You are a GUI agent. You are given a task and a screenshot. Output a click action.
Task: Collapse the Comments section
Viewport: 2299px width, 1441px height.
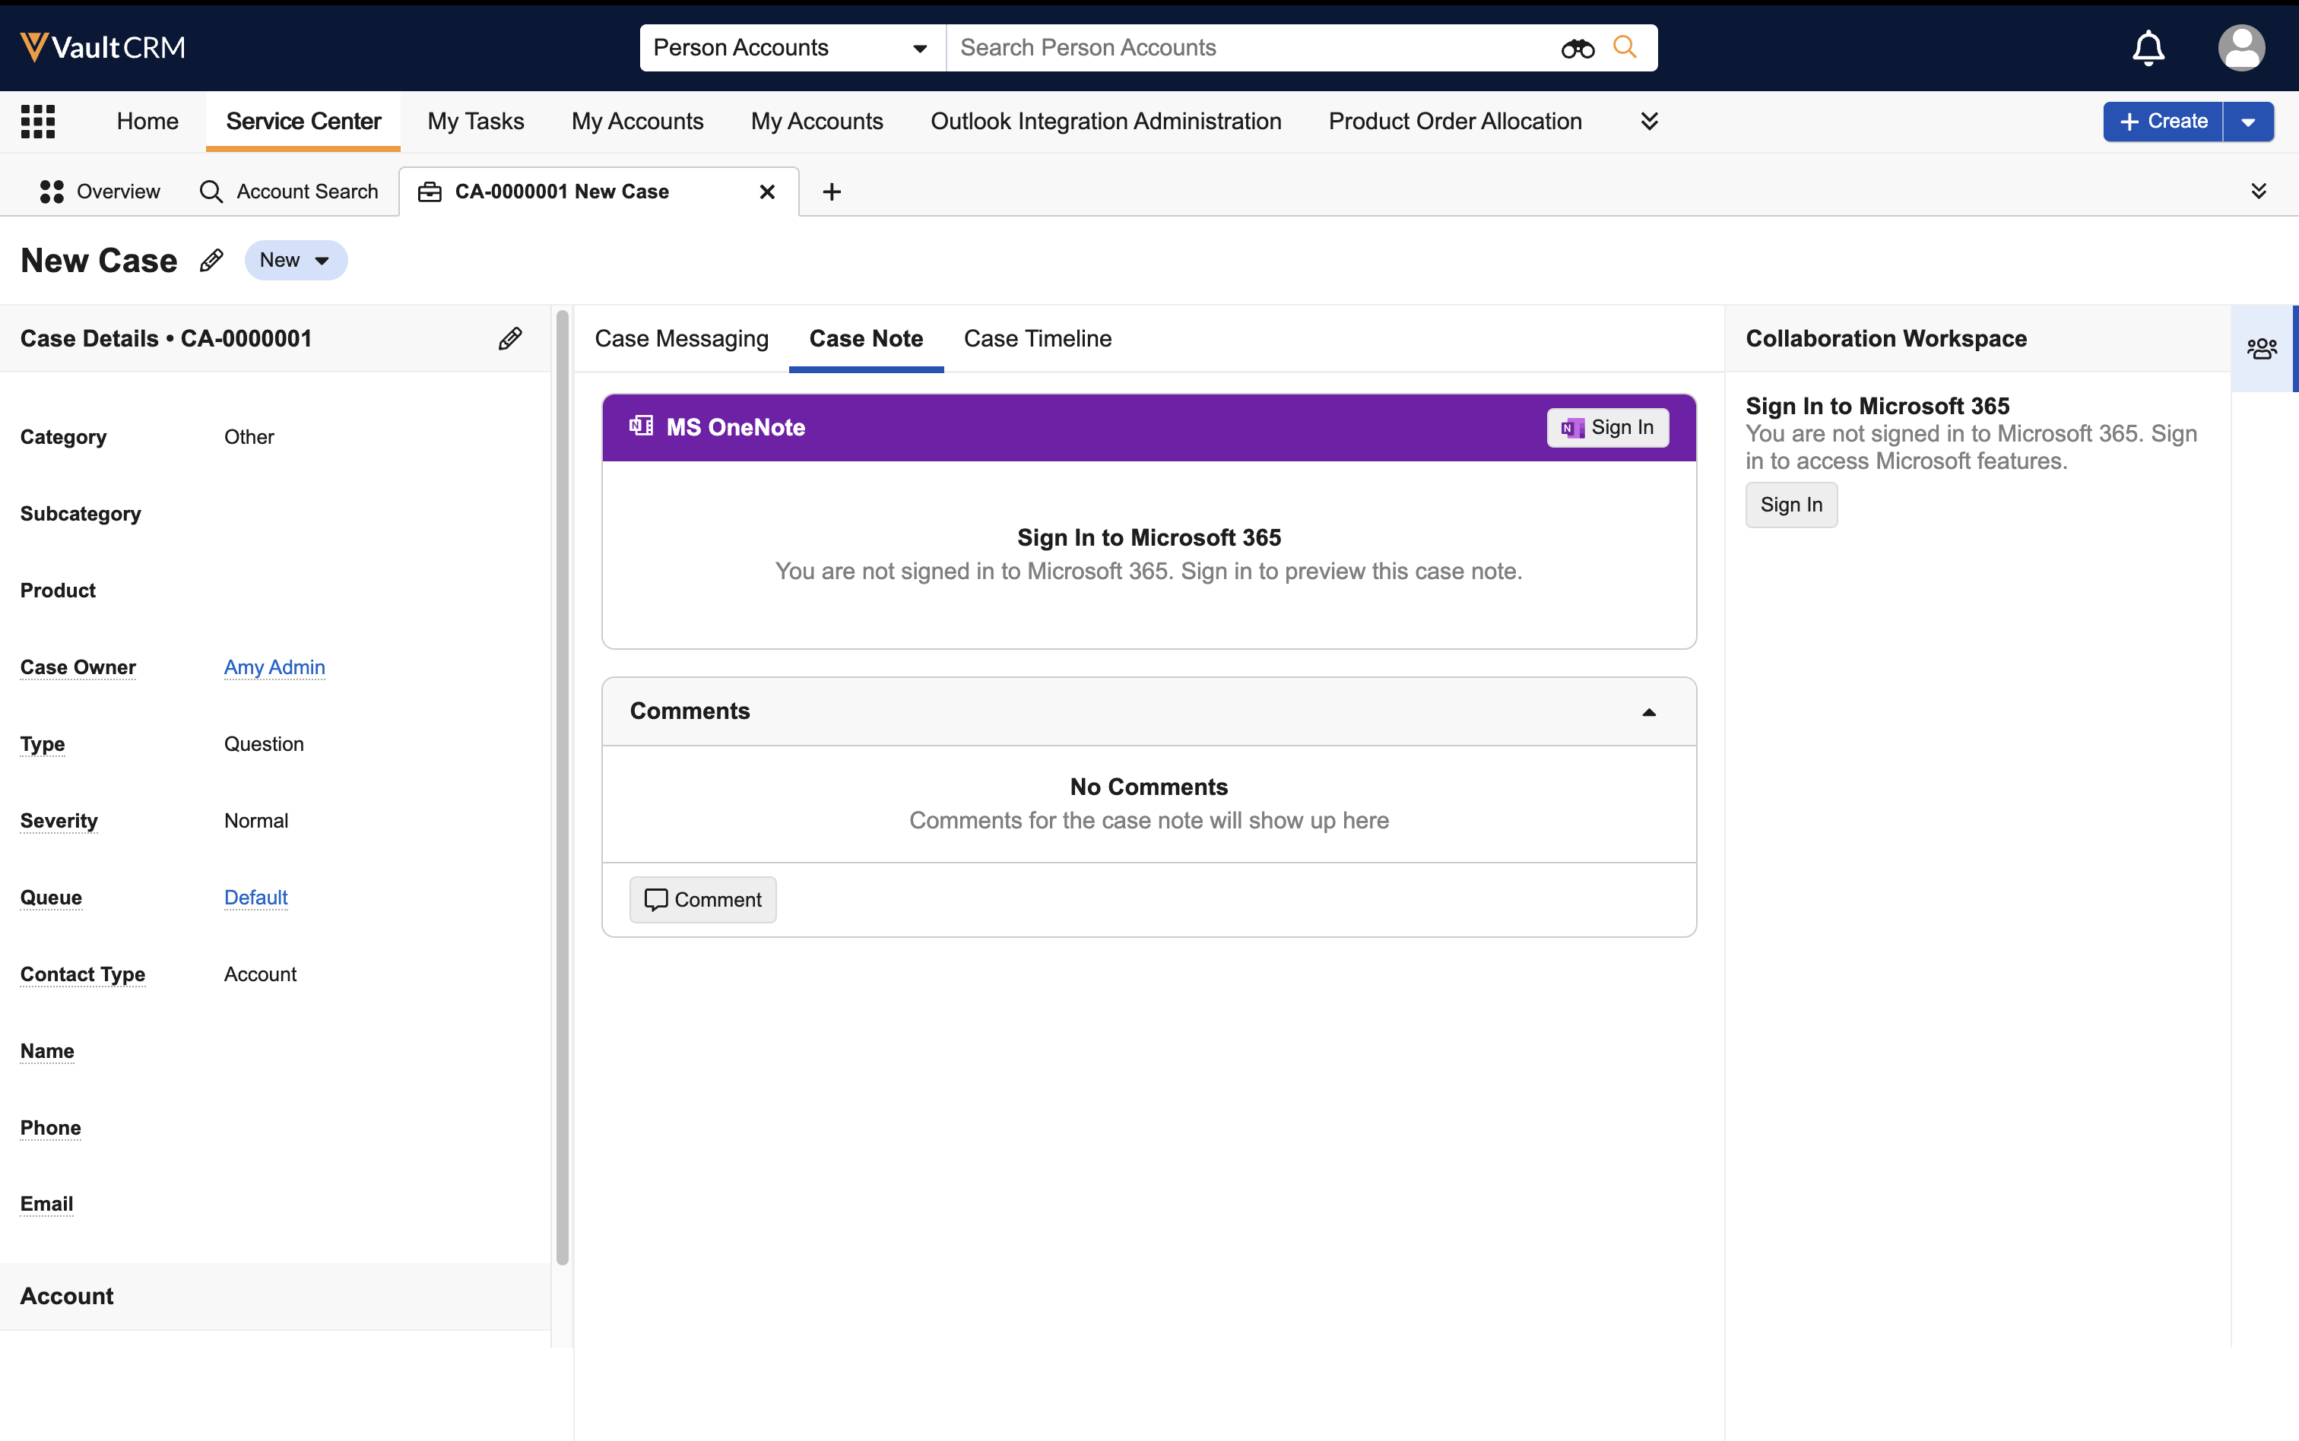click(1649, 712)
